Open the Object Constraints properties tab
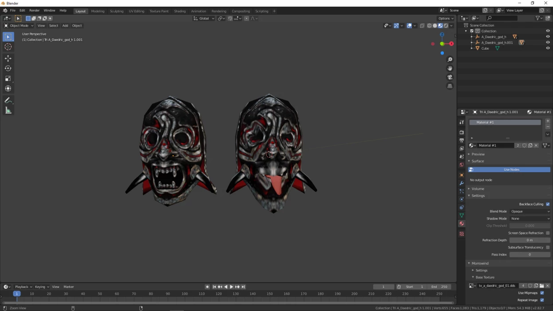 point(462,207)
